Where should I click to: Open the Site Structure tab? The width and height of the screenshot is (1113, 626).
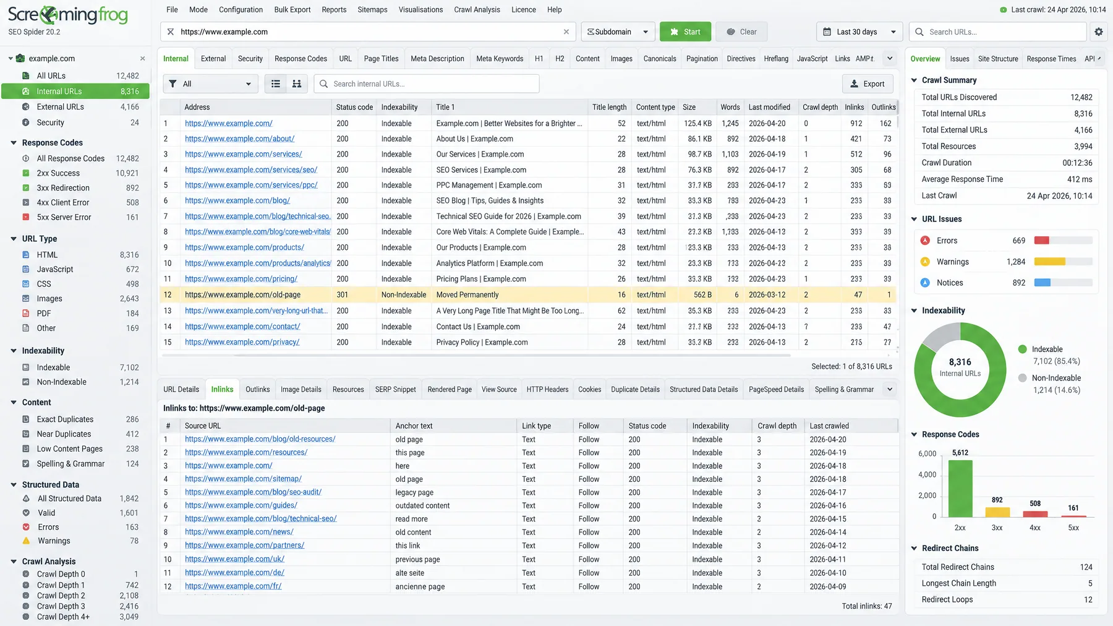(x=997, y=59)
